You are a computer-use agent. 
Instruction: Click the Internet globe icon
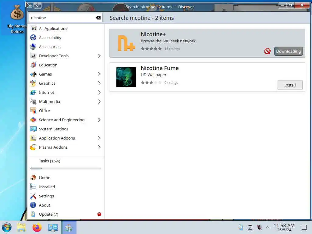(33, 93)
